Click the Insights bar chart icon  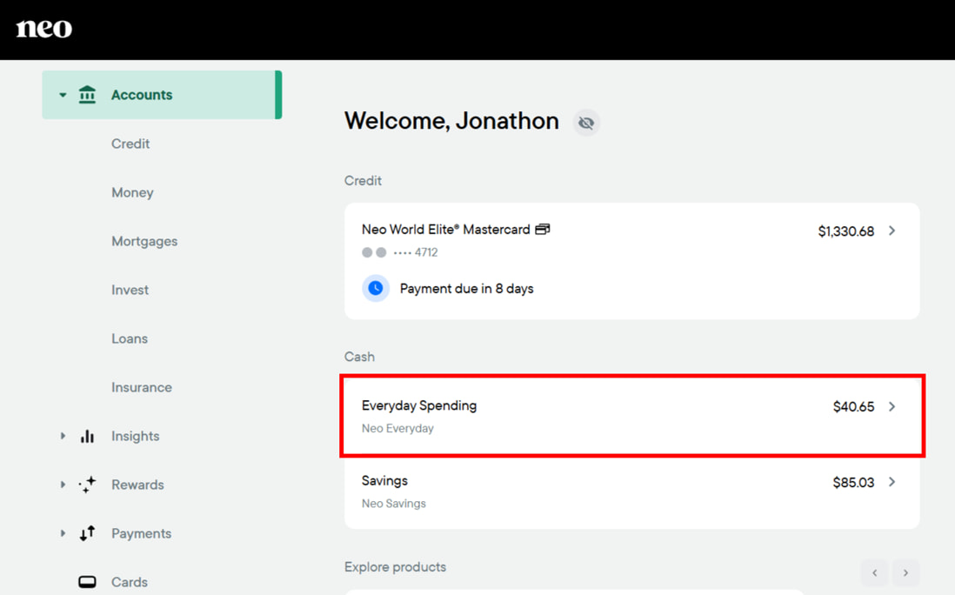pos(87,436)
